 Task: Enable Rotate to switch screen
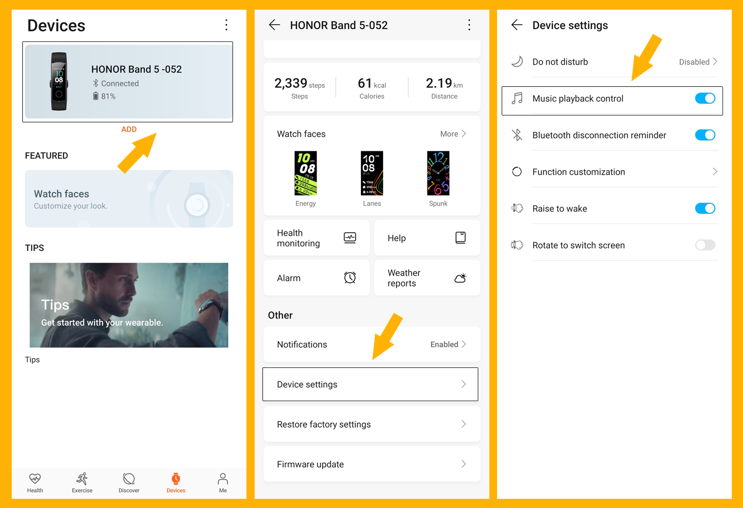(x=705, y=245)
